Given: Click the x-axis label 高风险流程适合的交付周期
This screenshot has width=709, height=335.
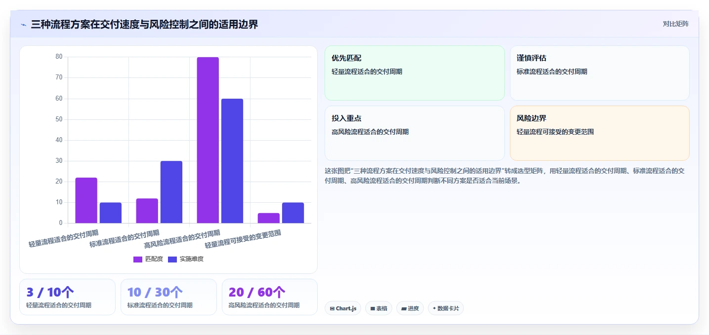Looking at the screenshot, I should pyautogui.click(x=182, y=239).
